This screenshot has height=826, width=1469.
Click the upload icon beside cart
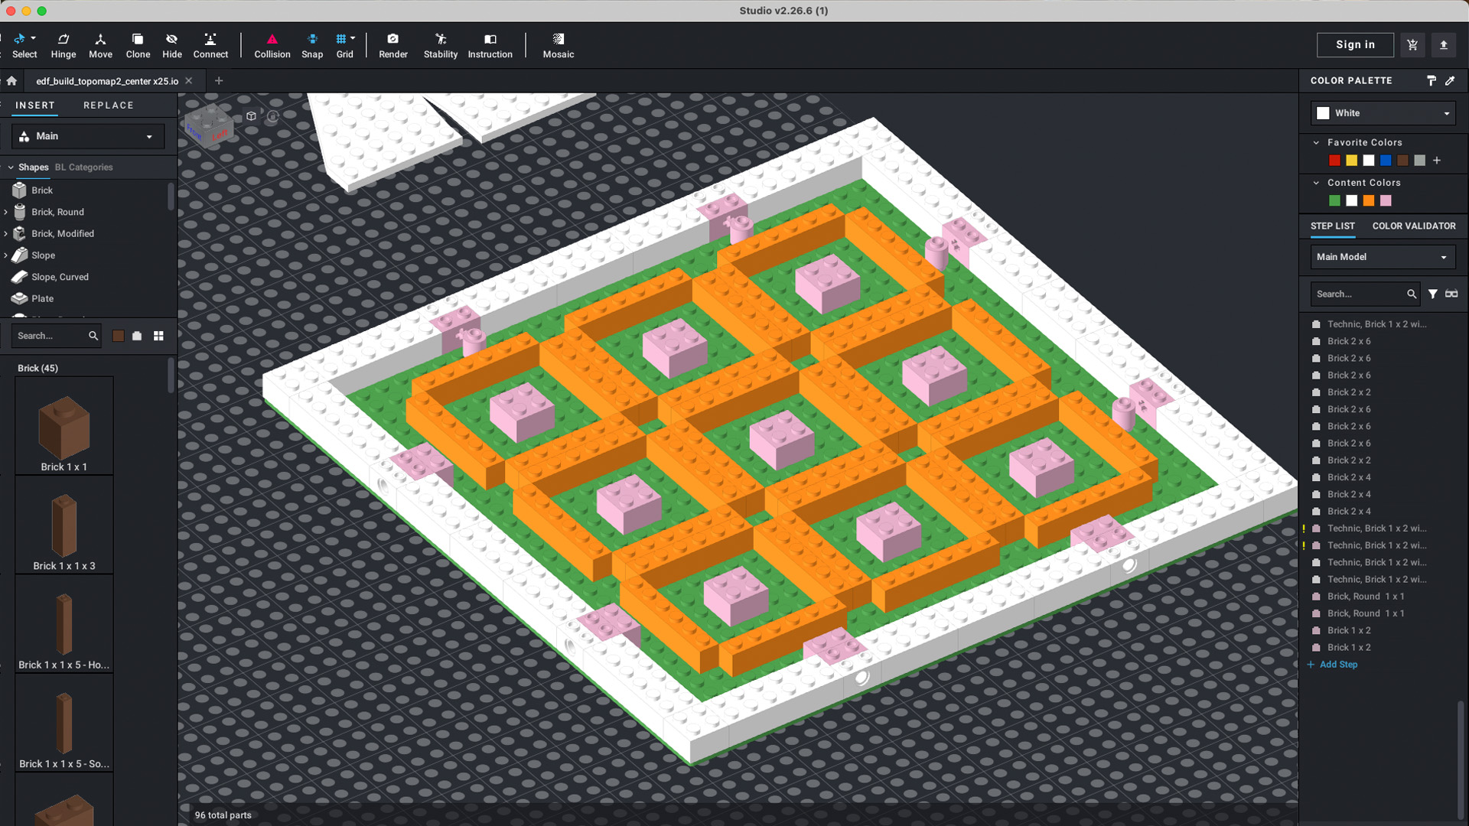[x=1444, y=44]
